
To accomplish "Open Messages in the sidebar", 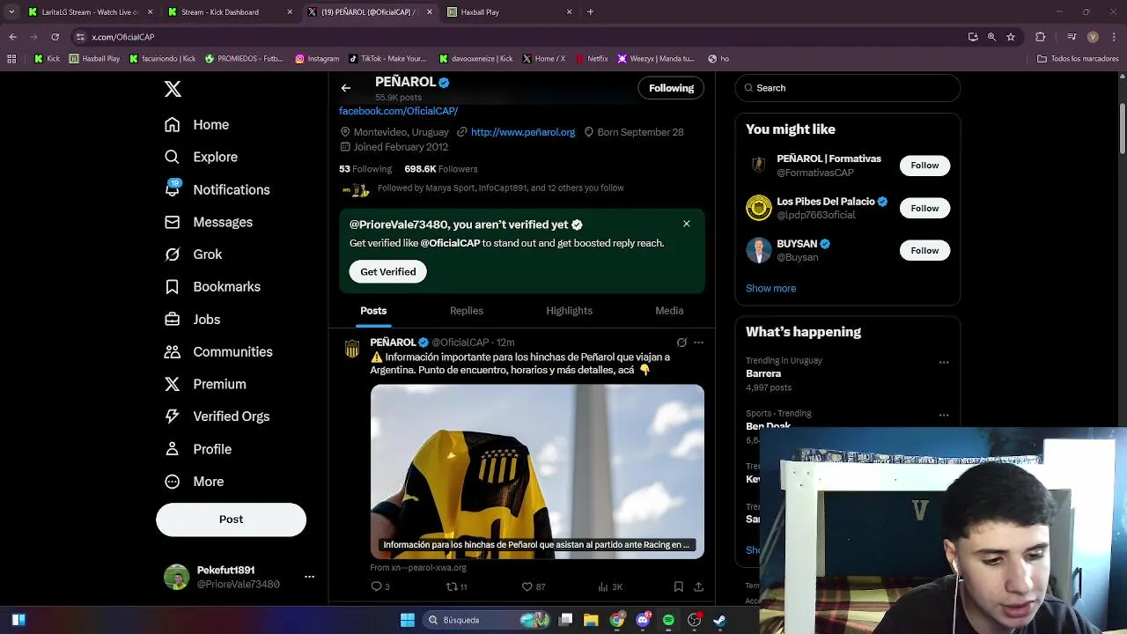I will click(x=209, y=222).
